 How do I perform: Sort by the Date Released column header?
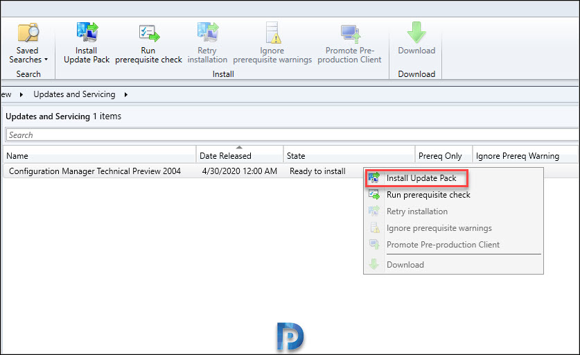tap(240, 156)
